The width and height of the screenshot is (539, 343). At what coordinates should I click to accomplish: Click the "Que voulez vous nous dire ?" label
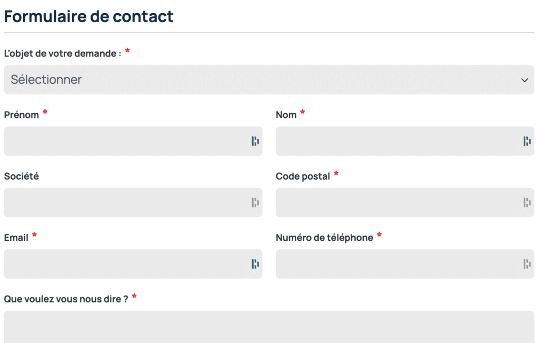[x=66, y=299]
